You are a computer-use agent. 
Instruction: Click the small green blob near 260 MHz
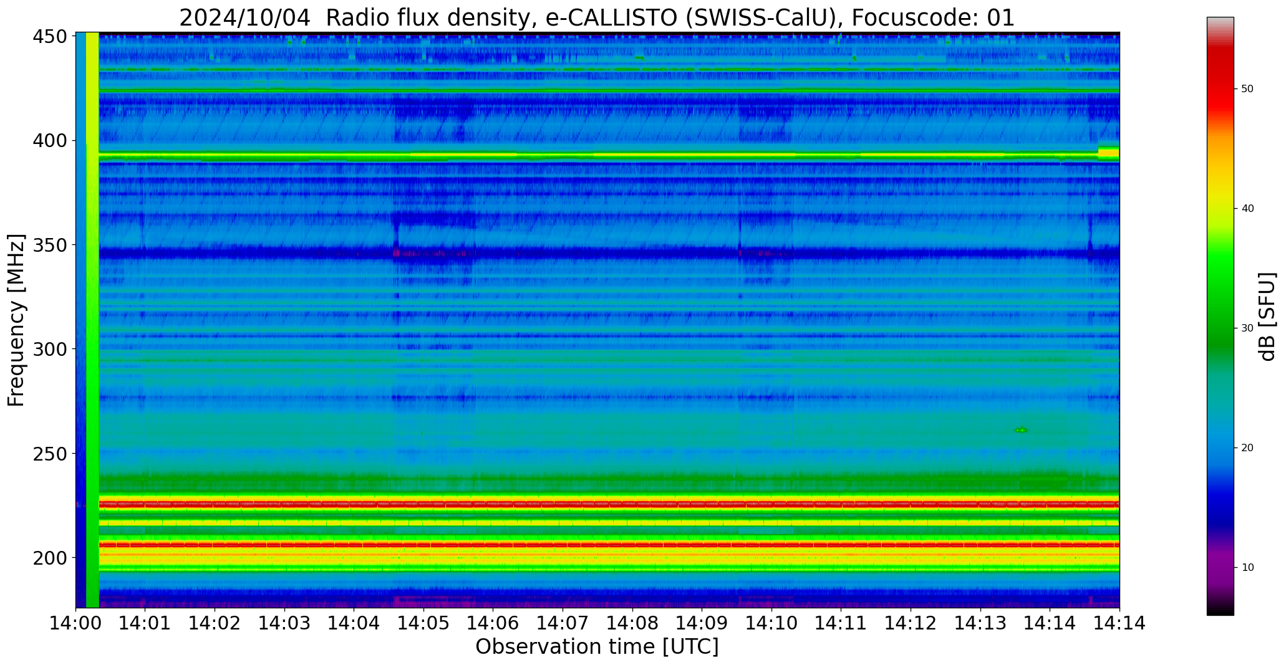coord(1021,429)
